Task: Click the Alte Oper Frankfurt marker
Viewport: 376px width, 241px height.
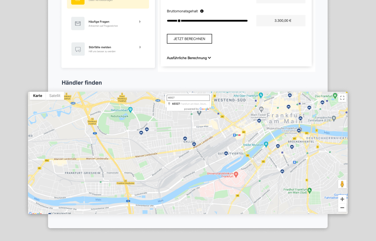Action: click(261, 95)
